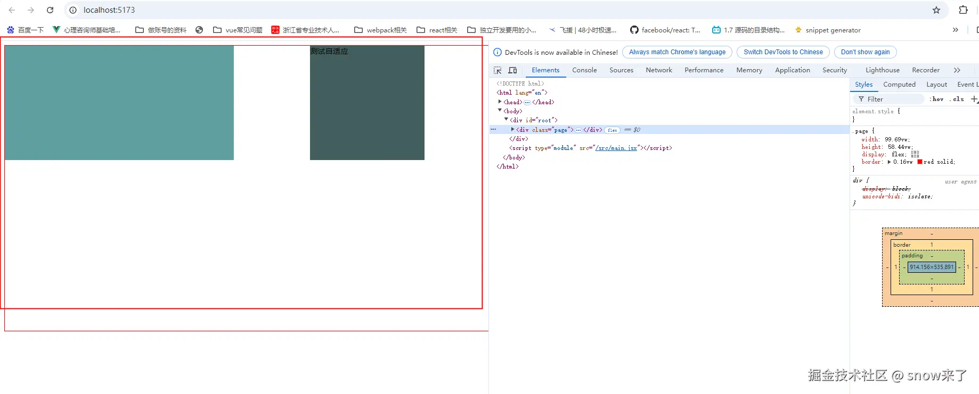Switch to the Performance tab
The height and width of the screenshot is (394, 979).
tap(704, 70)
